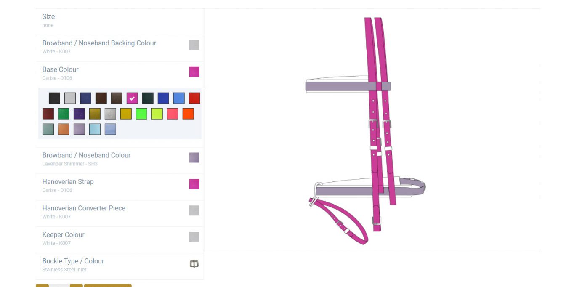Viewport: 574px width, 287px height.
Task: Click the checked cerise base colour swatch
Action: point(132,98)
